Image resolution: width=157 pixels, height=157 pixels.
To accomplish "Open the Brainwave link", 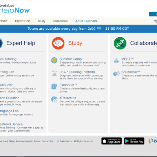I will pos(131,72).
